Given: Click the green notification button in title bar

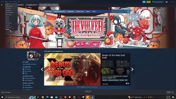Looking at the screenshot, I should tap(148, 2).
